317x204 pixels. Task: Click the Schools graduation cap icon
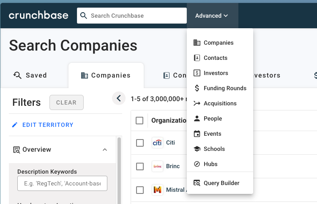(x=197, y=149)
